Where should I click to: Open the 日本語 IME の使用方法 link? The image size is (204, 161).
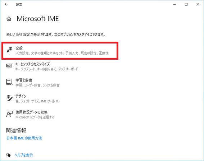(x=24, y=138)
